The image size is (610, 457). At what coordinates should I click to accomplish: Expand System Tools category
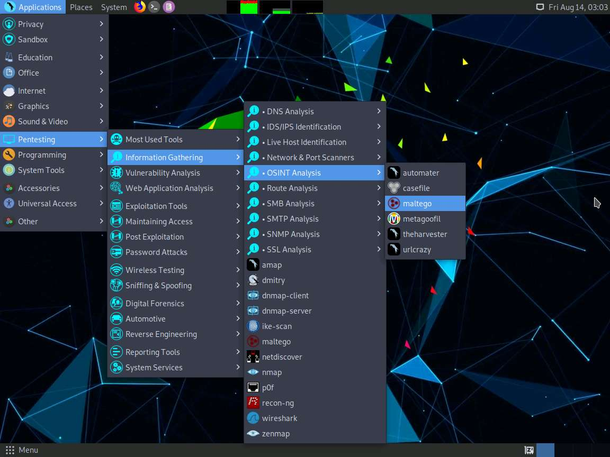[53, 170]
